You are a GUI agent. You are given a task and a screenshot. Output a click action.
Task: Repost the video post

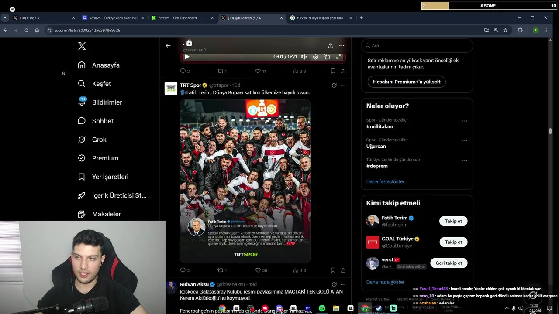pyautogui.click(x=222, y=71)
